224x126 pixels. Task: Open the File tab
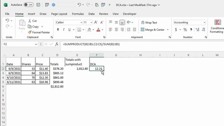7,14
